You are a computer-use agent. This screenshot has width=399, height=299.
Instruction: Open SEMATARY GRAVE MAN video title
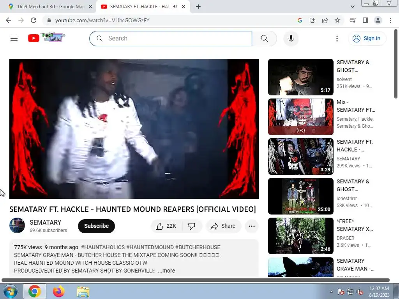coord(355,265)
